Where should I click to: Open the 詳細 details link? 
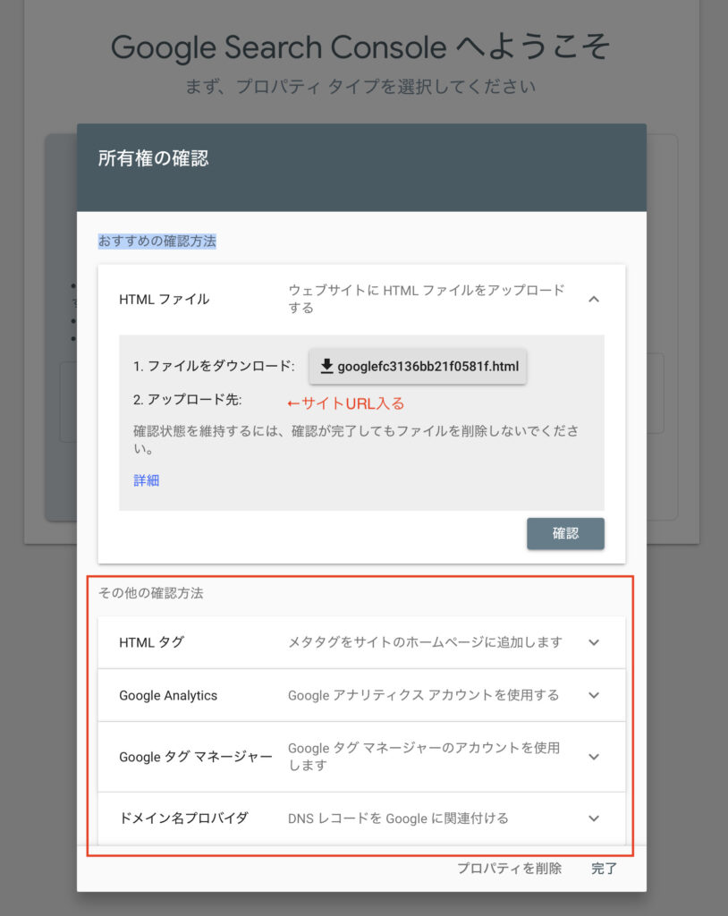tap(146, 480)
